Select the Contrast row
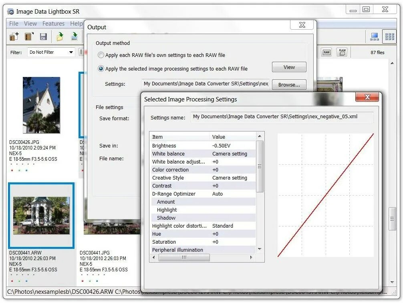 tap(203, 186)
